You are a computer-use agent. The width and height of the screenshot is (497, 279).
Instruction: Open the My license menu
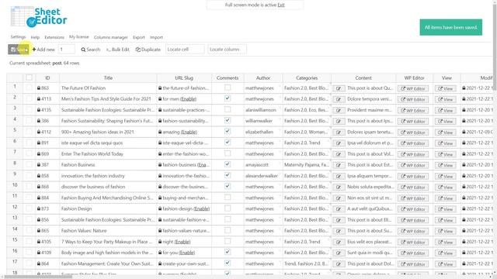pos(79,37)
